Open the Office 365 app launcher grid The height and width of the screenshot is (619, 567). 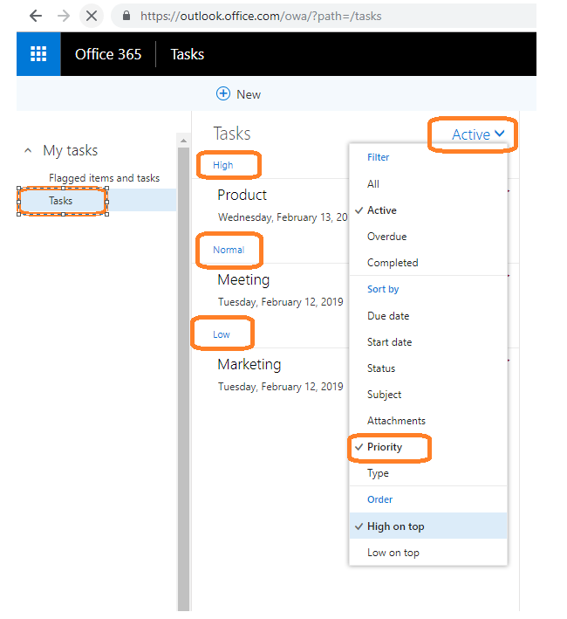coord(38,54)
